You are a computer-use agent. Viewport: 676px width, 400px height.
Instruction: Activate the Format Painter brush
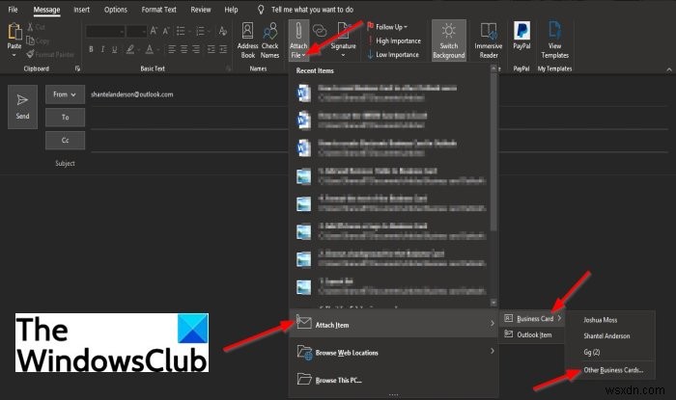[x=30, y=54]
